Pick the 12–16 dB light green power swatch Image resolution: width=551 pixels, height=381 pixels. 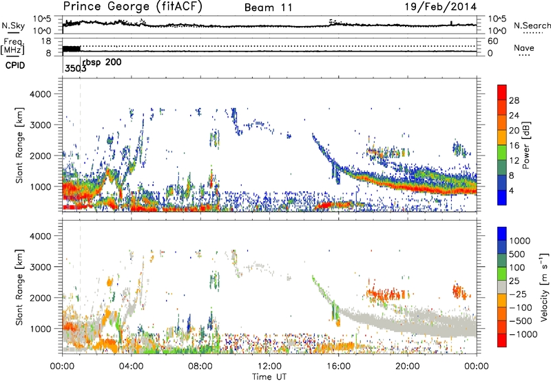(502, 153)
